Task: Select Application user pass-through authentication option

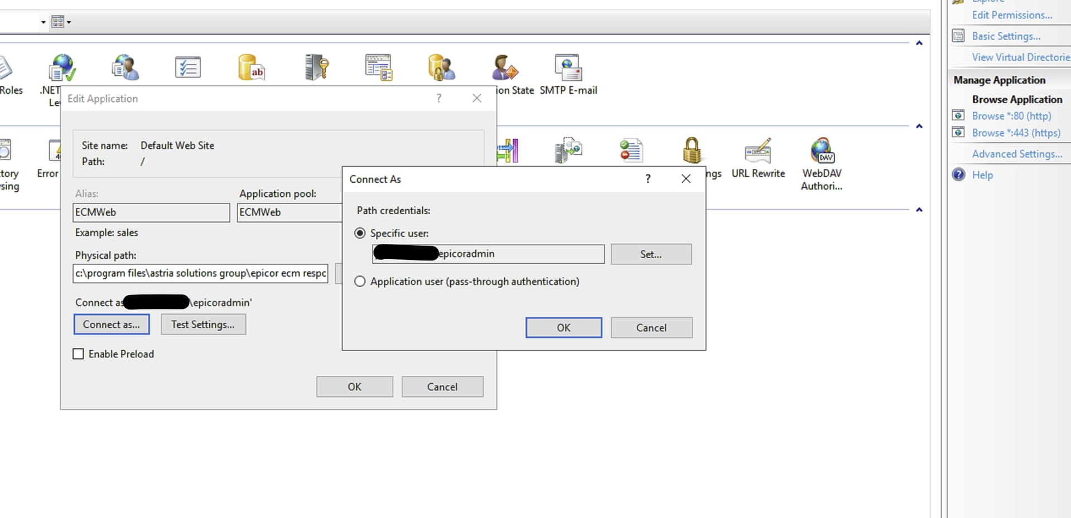Action: click(x=360, y=282)
